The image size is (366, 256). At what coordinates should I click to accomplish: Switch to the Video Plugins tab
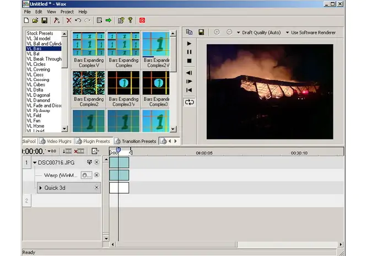(x=56, y=141)
